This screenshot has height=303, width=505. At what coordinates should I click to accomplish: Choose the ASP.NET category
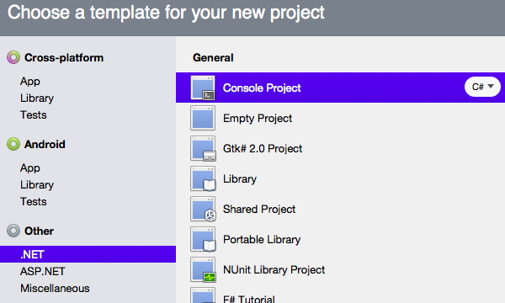coord(43,272)
